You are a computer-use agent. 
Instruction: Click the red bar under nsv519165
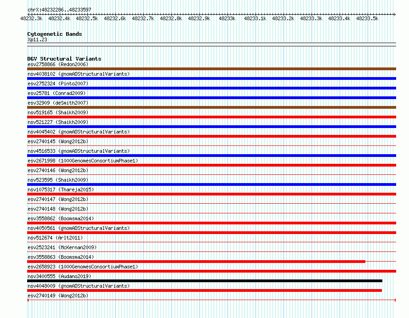[x=211, y=117]
